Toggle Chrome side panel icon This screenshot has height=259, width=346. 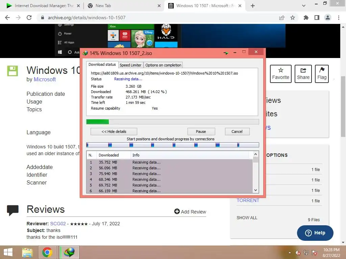[x=317, y=18]
